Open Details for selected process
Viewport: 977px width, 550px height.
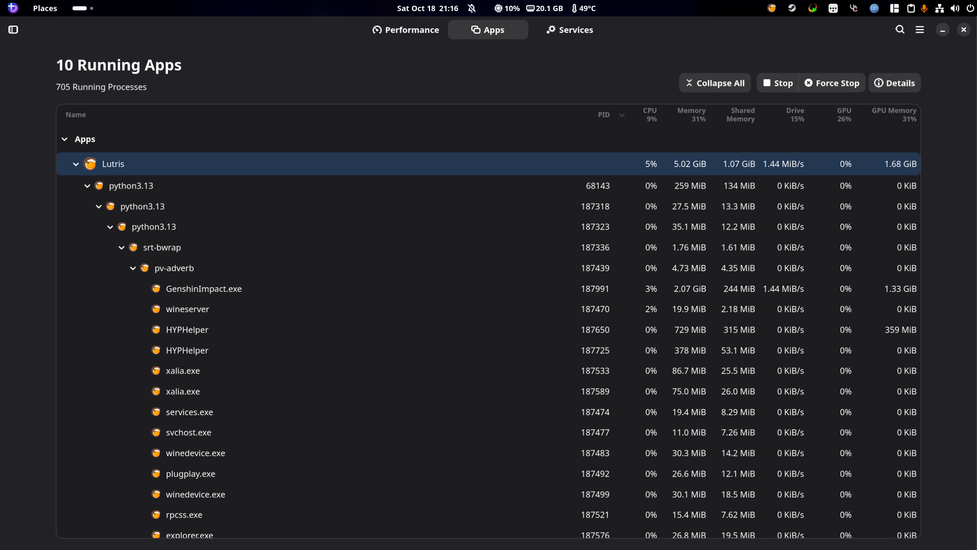(894, 83)
